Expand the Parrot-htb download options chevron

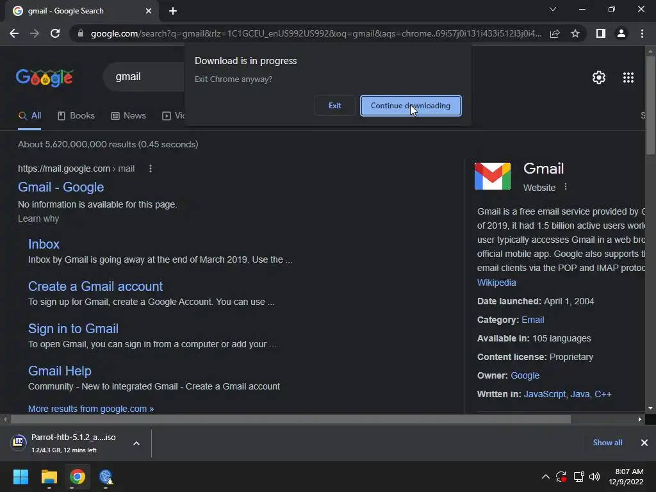pyautogui.click(x=136, y=443)
